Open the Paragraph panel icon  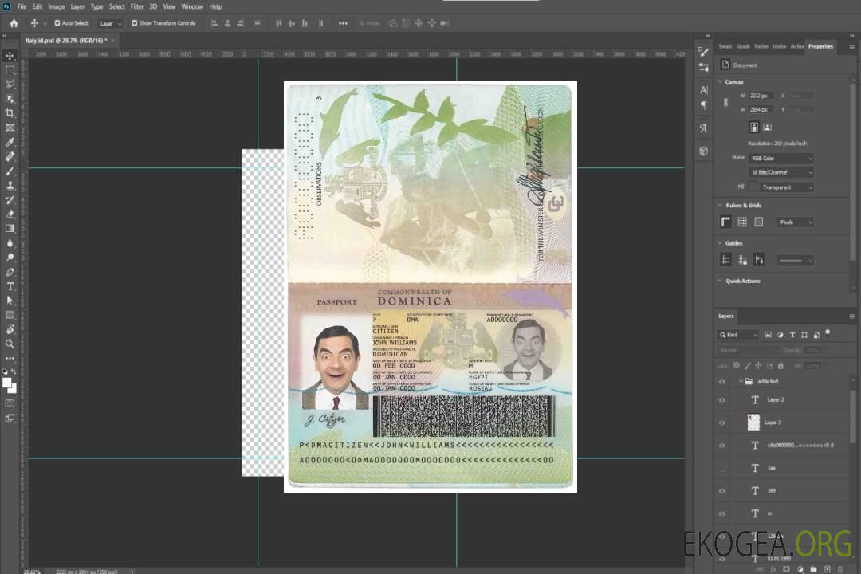[704, 105]
